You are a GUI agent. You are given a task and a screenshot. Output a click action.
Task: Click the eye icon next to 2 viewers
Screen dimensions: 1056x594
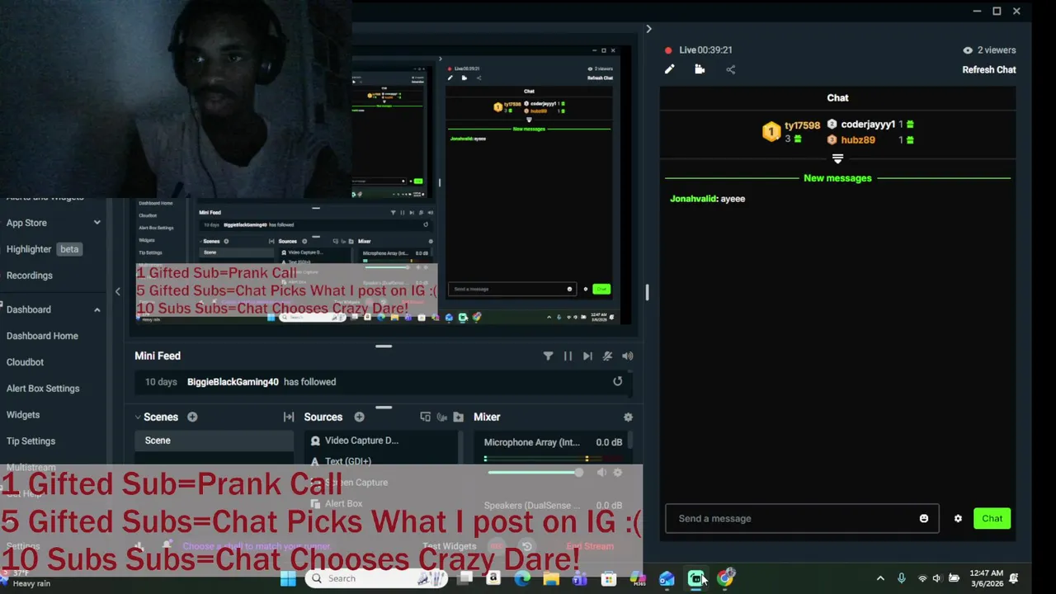tap(968, 50)
